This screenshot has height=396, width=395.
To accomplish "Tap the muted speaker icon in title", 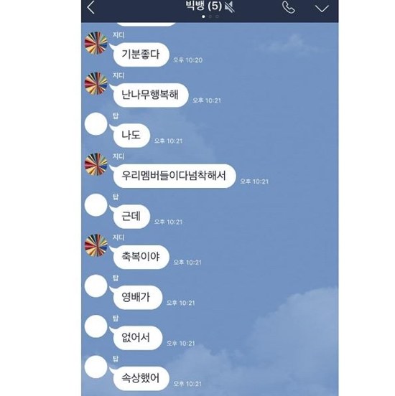I will pos(230,6).
